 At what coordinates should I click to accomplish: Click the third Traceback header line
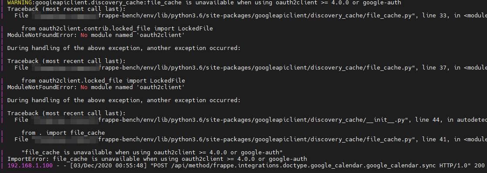coord(67,113)
